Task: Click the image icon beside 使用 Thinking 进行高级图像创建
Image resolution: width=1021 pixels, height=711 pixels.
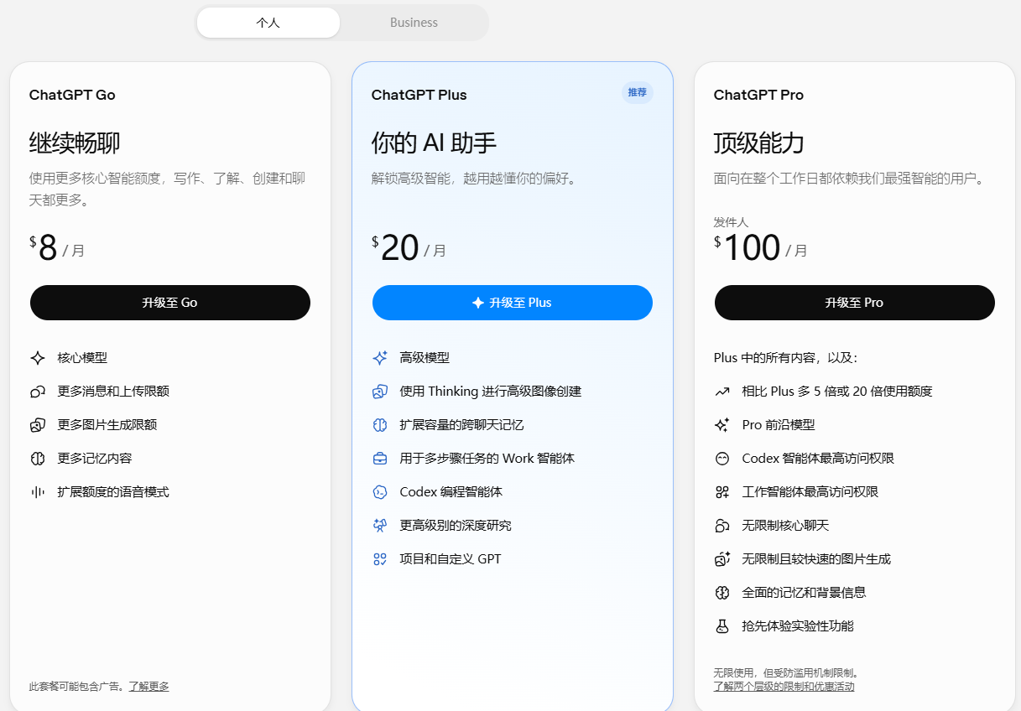Action: click(x=380, y=392)
